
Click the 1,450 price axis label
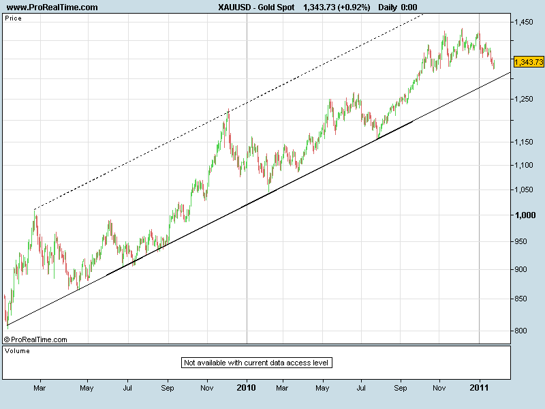523,22
